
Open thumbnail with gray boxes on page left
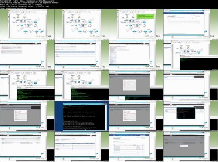(x=27, y=55)
